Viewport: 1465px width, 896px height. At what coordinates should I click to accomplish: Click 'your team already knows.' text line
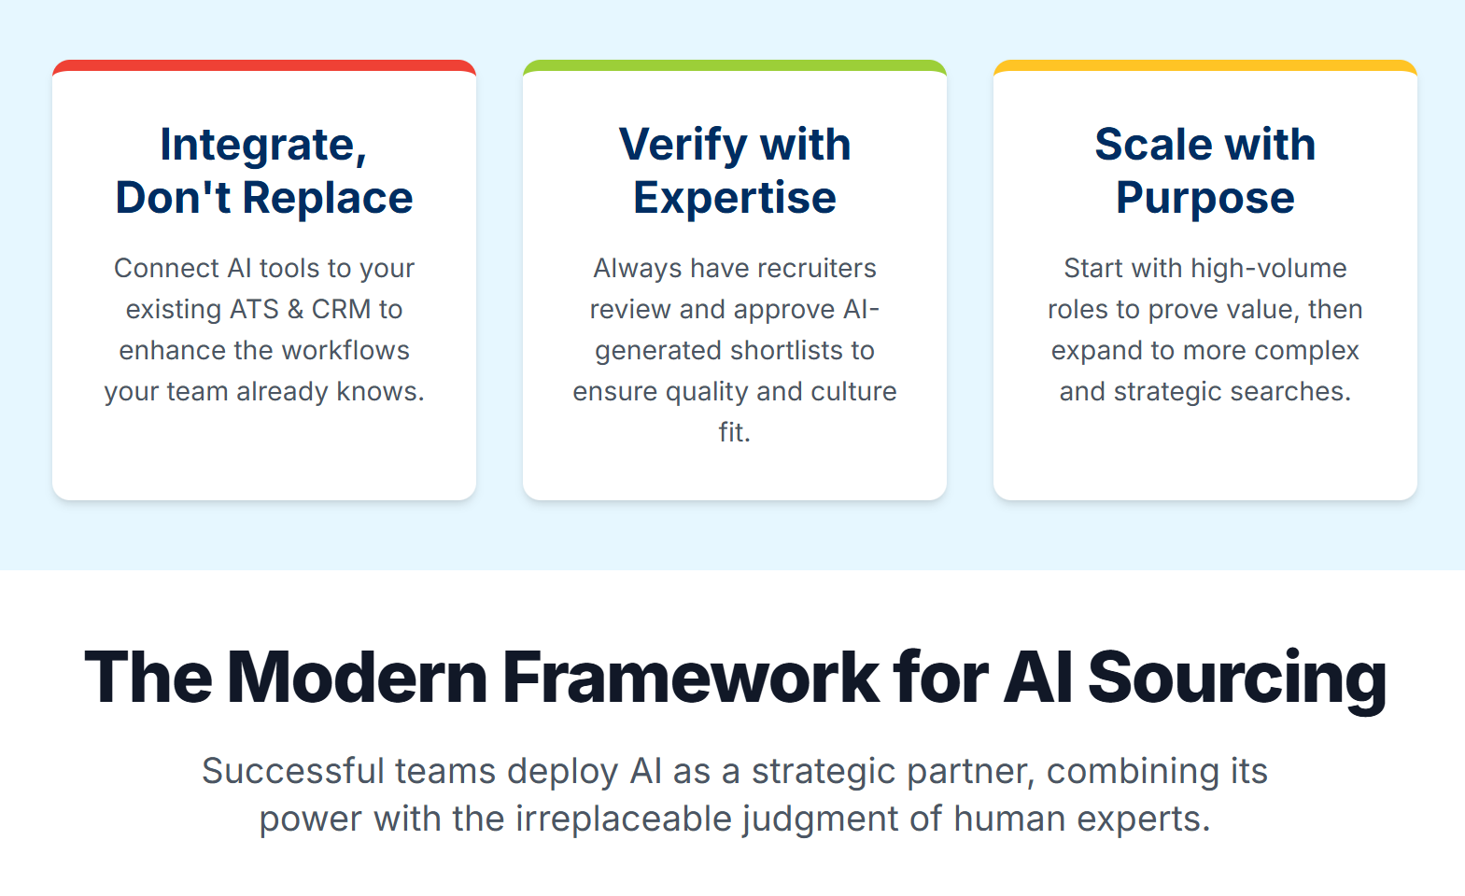coord(264,391)
